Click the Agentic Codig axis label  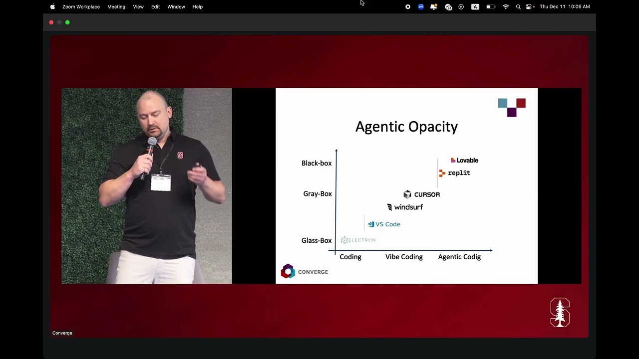(x=459, y=257)
